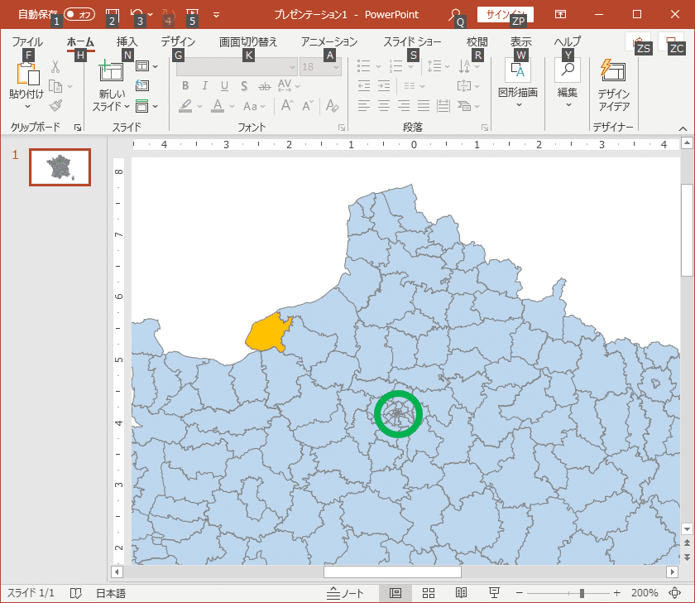Click the Copy icon in clipboard group
Viewport: 695px width, 603px height.
point(55,86)
